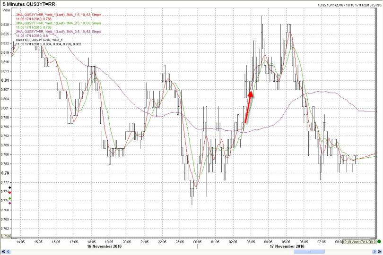The height and width of the screenshot is (255, 383).
Task: Click the green status dot at bottom right
Action: [379, 241]
